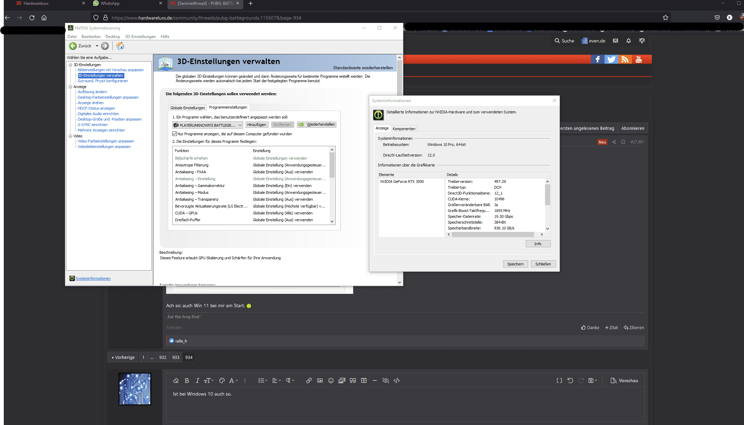Image resolution: width=744 pixels, height=425 pixels.
Task: Click the share icon next to post #27.991
Action: [614, 142]
